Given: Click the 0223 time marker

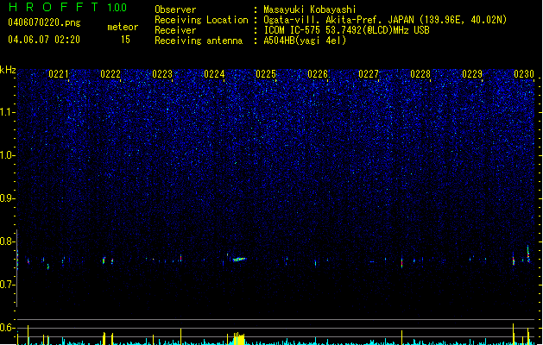Looking at the screenshot, I should coord(162,74).
